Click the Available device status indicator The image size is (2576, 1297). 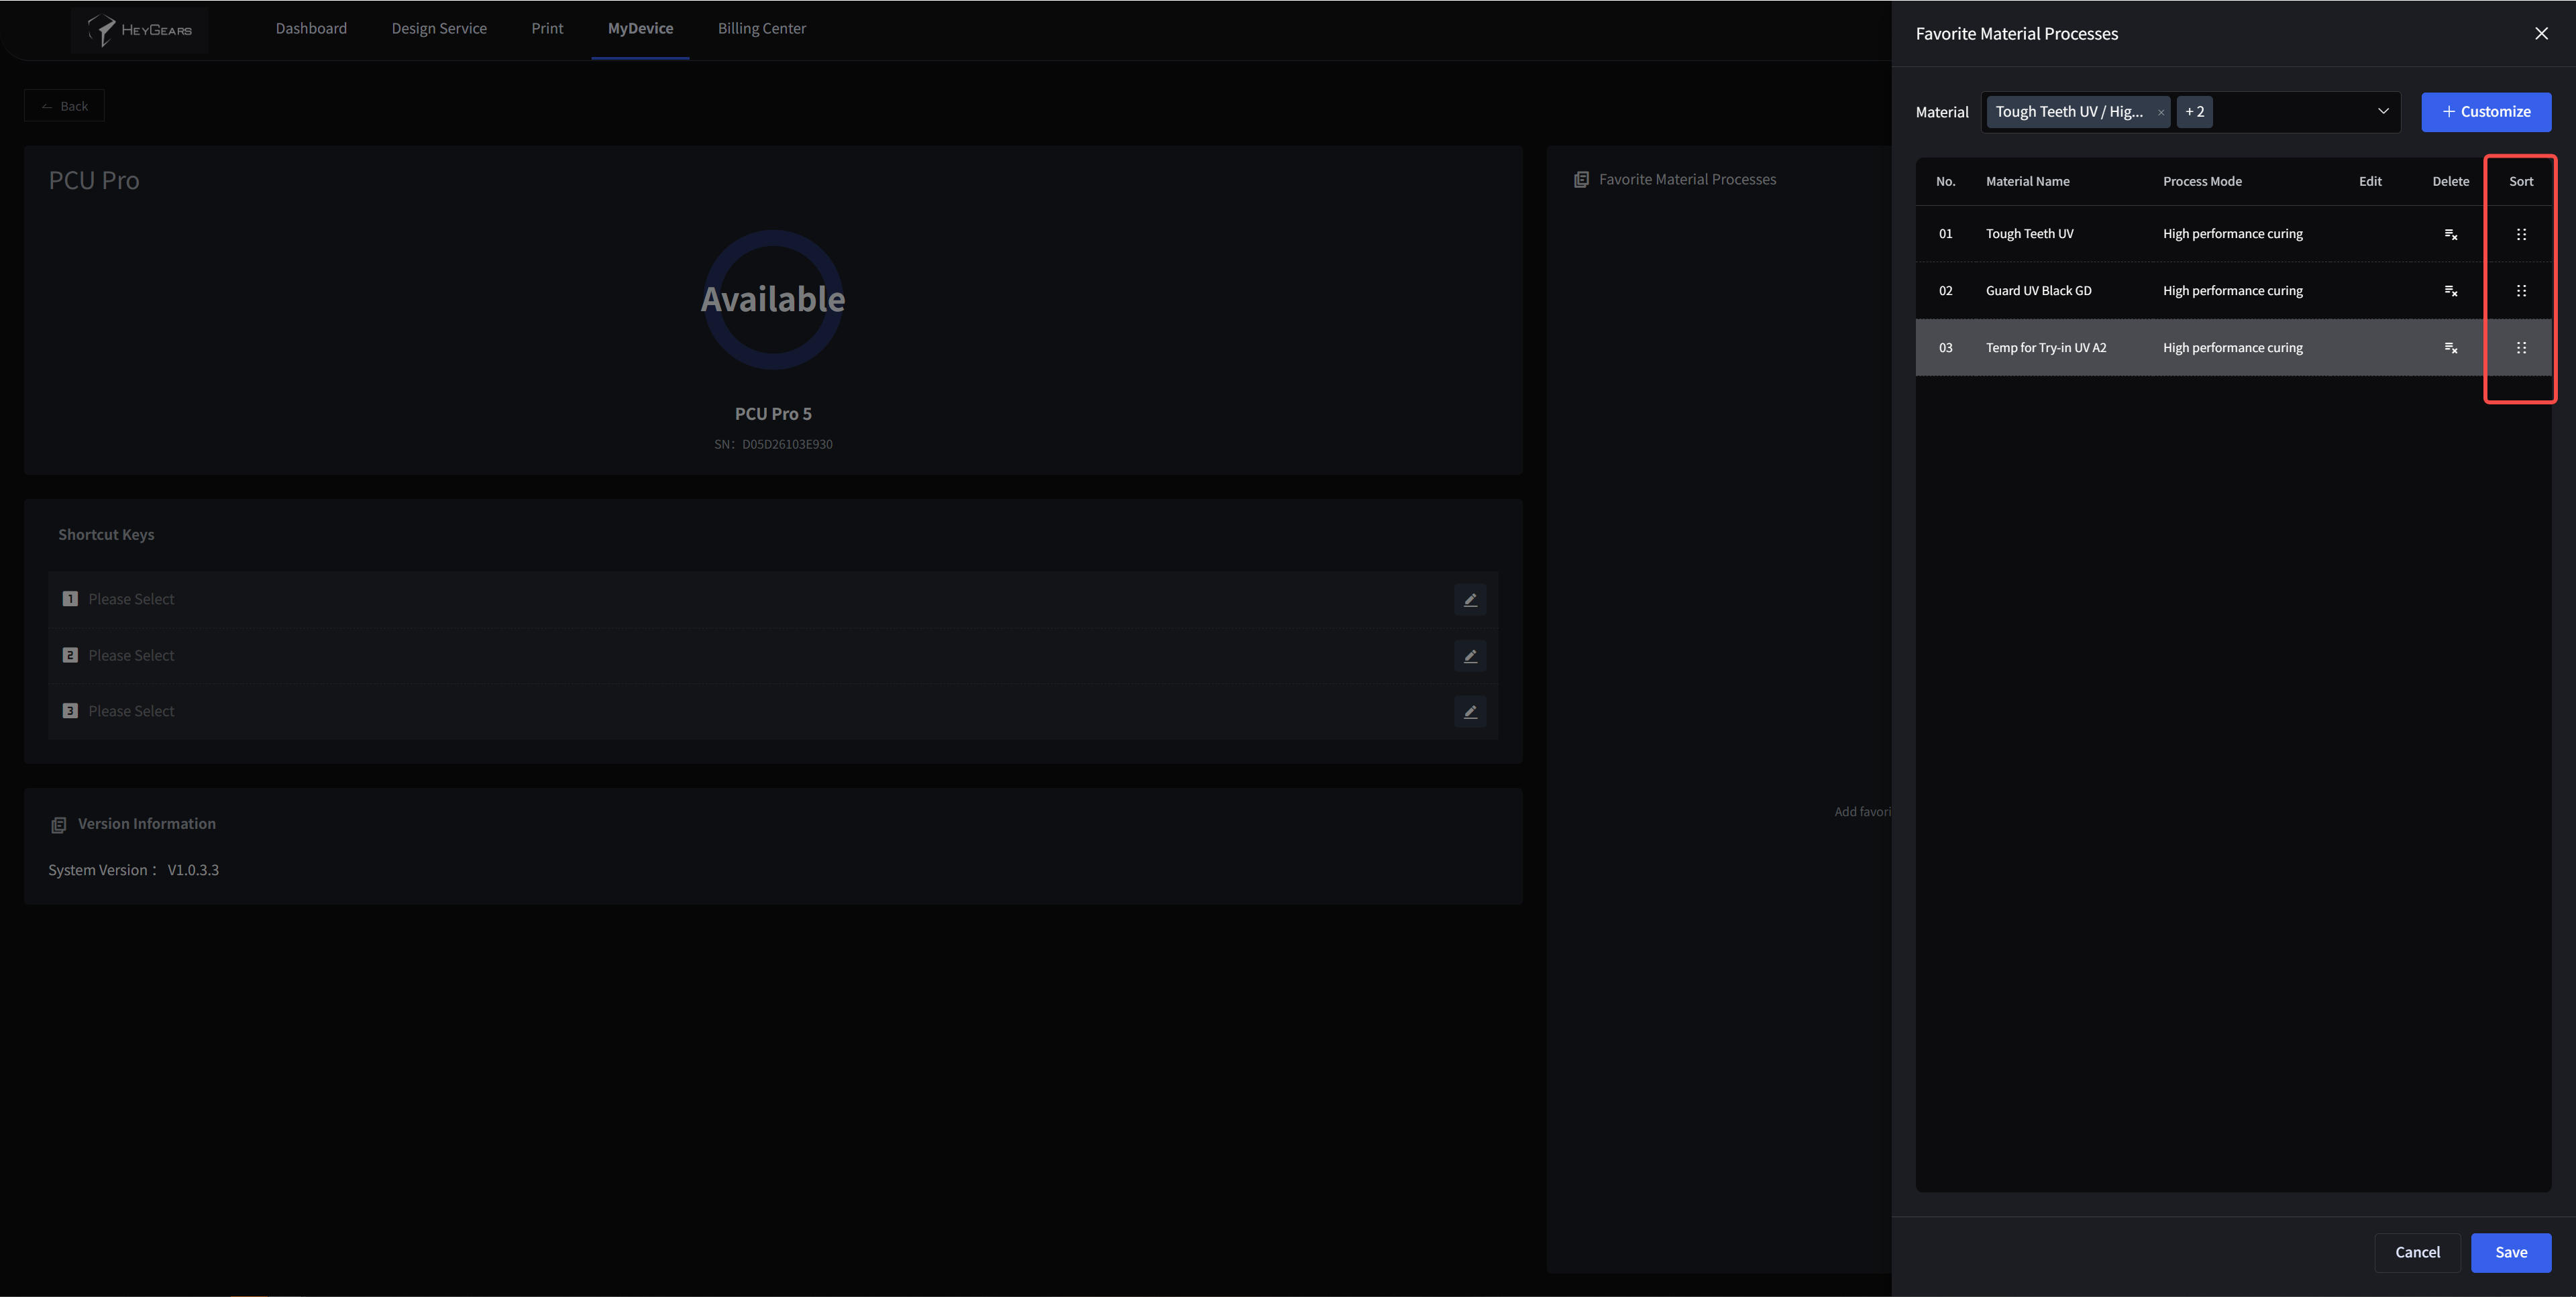773,299
